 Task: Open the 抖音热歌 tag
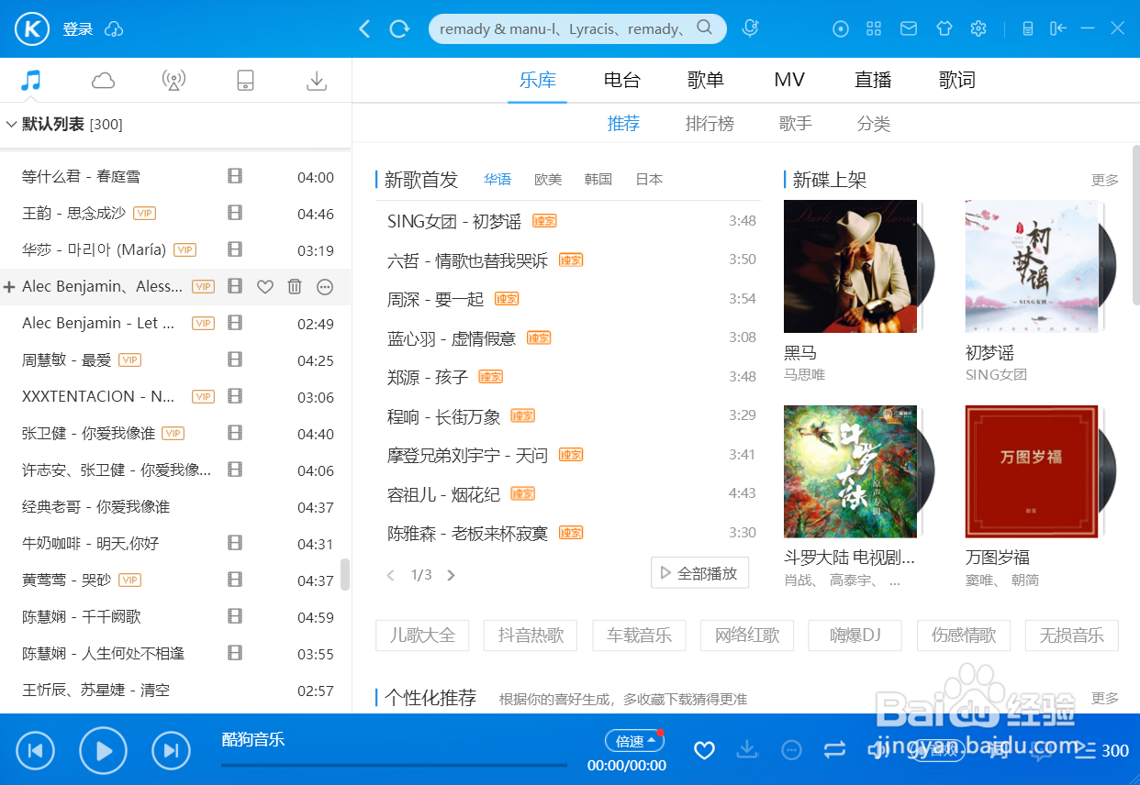click(x=531, y=635)
